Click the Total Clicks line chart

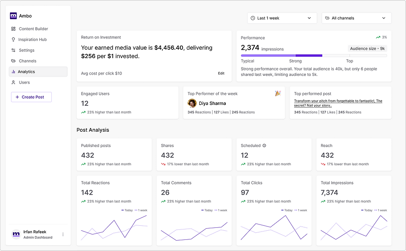tap(274, 227)
